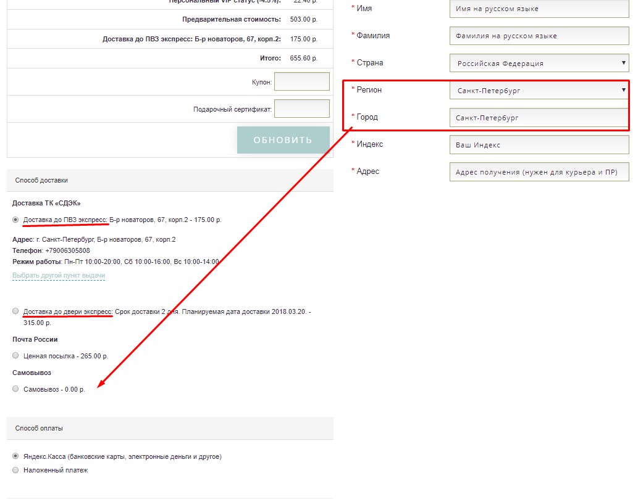The height and width of the screenshot is (499, 638).
Task: Click the delivery cost 175.00 р. in summary
Action: point(303,39)
